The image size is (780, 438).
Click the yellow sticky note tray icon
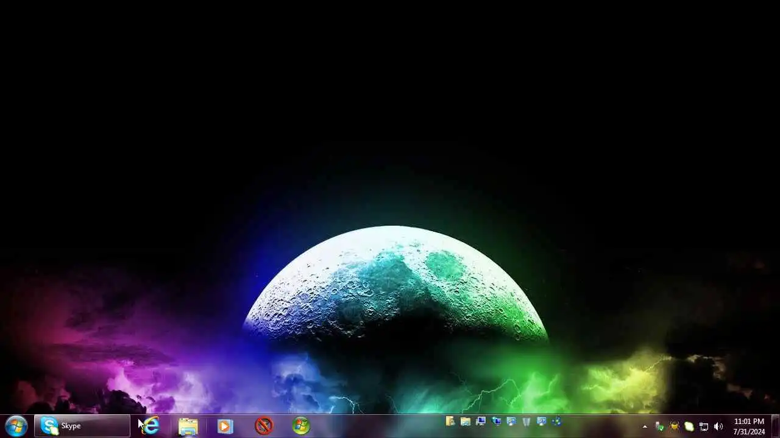click(689, 426)
